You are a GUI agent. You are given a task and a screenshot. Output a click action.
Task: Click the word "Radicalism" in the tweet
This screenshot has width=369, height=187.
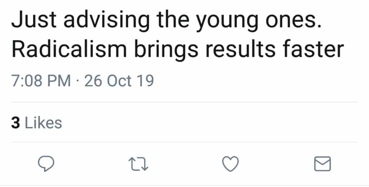click(67, 50)
